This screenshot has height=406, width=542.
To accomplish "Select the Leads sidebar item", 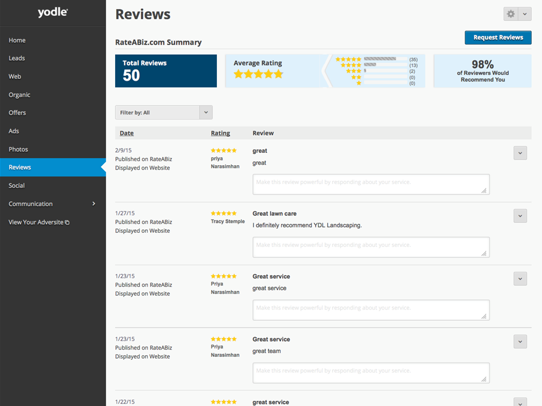I will point(16,58).
